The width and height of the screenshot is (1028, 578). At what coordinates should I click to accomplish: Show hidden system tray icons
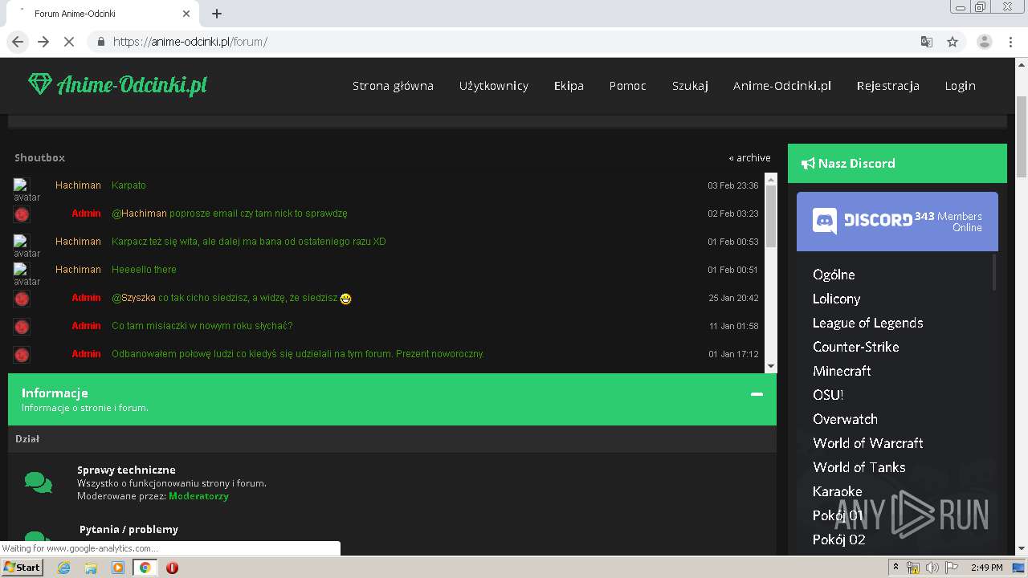point(895,568)
